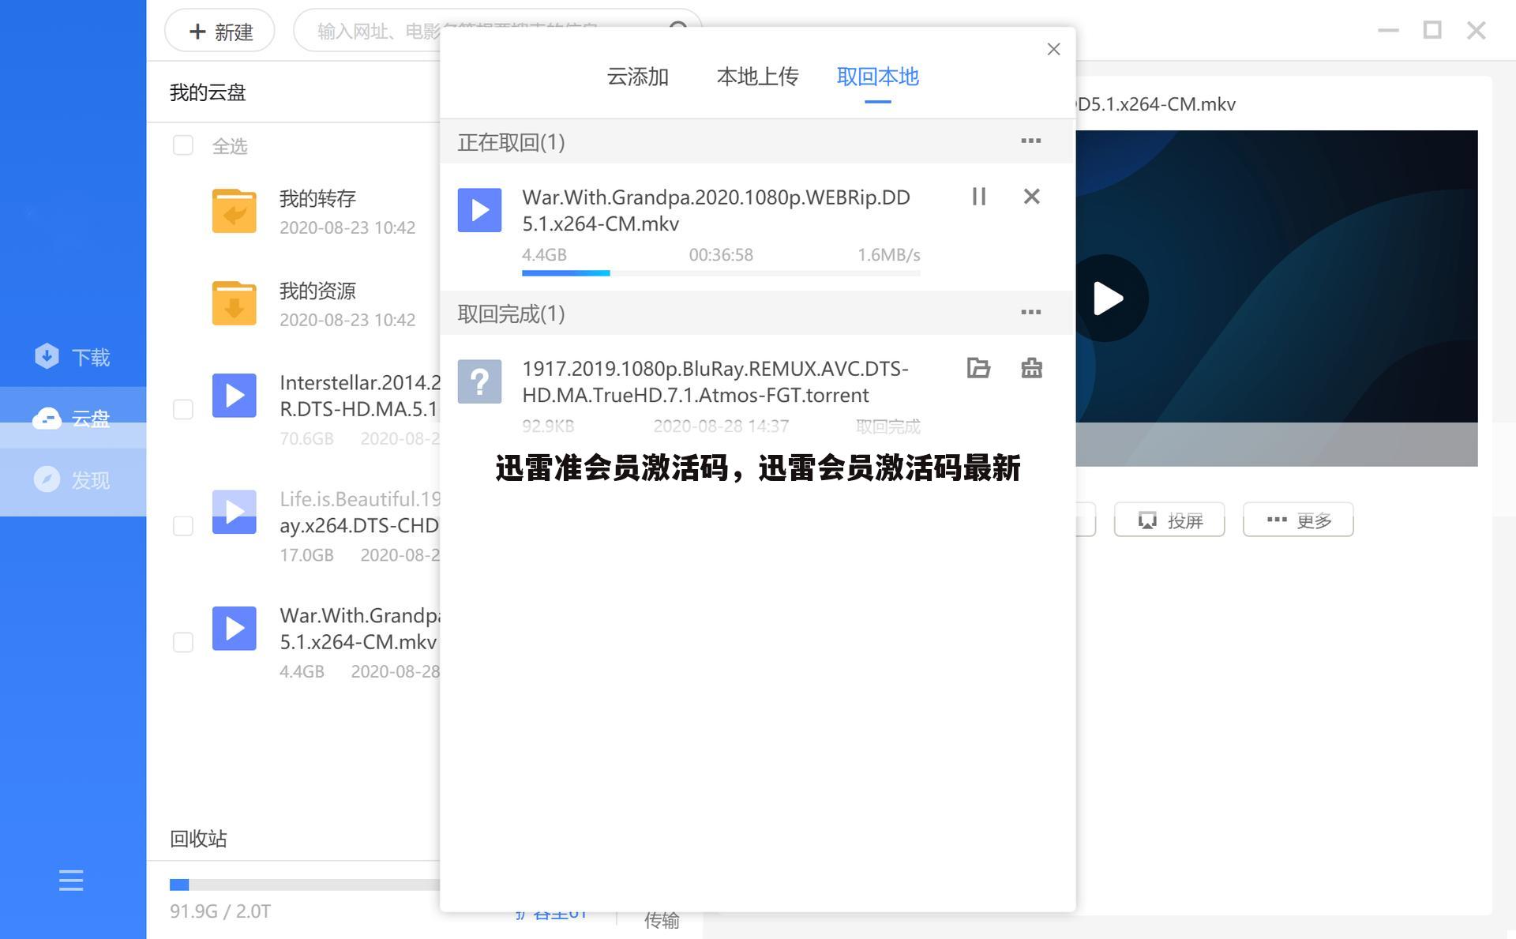Image resolution: width=1516 pixels, height=939 pixels.
Task: Switch to the 本地上传 tab
Action: (758, 77)
